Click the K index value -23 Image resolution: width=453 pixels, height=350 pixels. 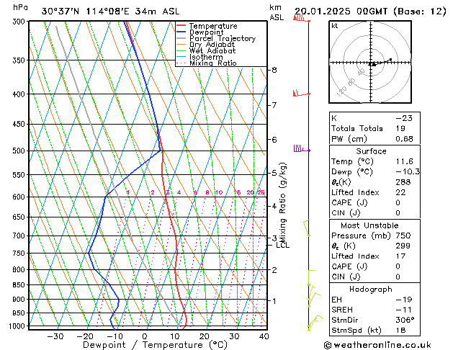[404, 118]
